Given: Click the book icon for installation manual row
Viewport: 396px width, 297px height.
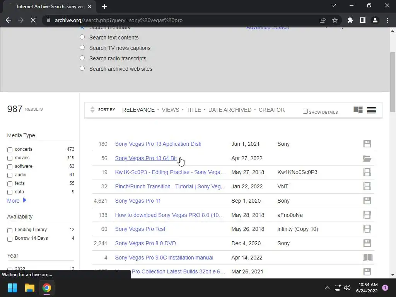Looking at the screenshot, I should coord(367,258).
